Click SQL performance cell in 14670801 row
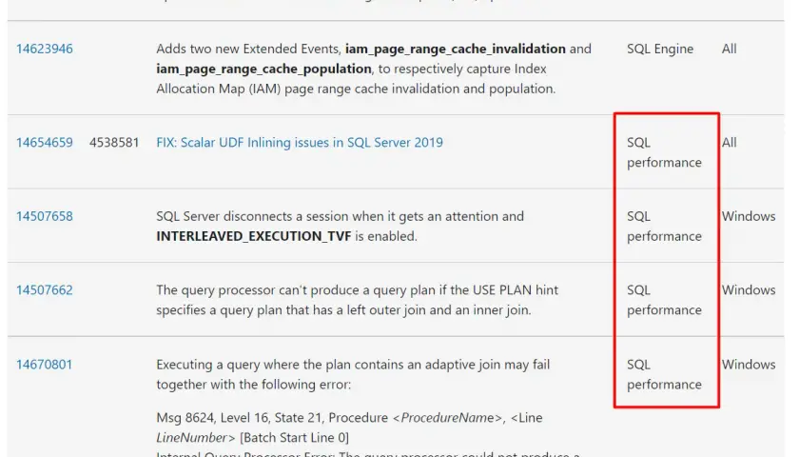The height and width of the screenshot is (457, 799). coord(664,374)
